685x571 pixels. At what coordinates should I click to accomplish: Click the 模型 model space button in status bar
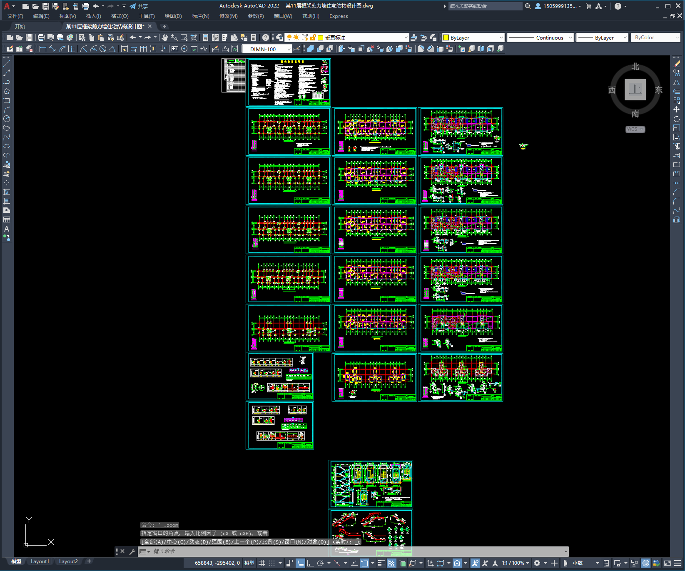click(x=249, y=563)
